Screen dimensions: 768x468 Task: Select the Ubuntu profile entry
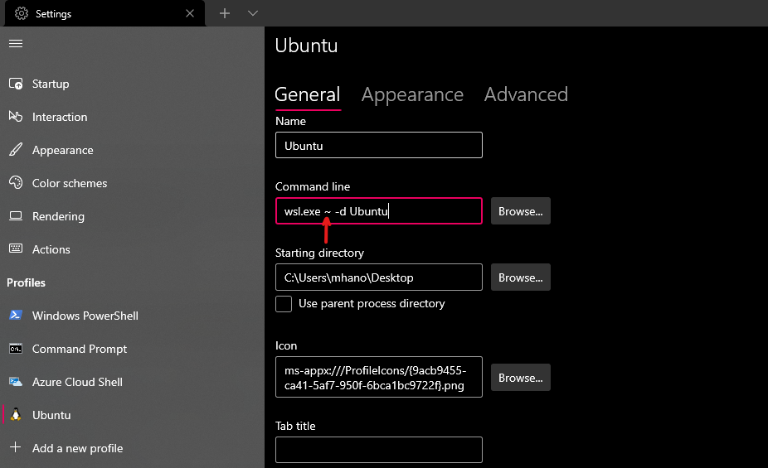coord(132,415)
